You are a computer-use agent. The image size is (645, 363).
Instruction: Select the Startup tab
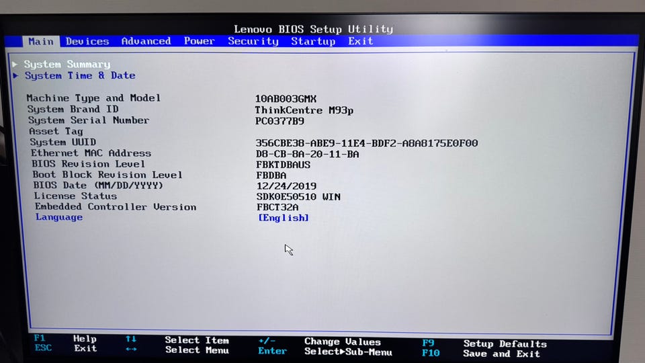click(x=313, y=41)
